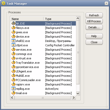Select the gear icon beside filesys.exe
The width and height of the screenshot is (110, 110).
[x=13, y=28]
